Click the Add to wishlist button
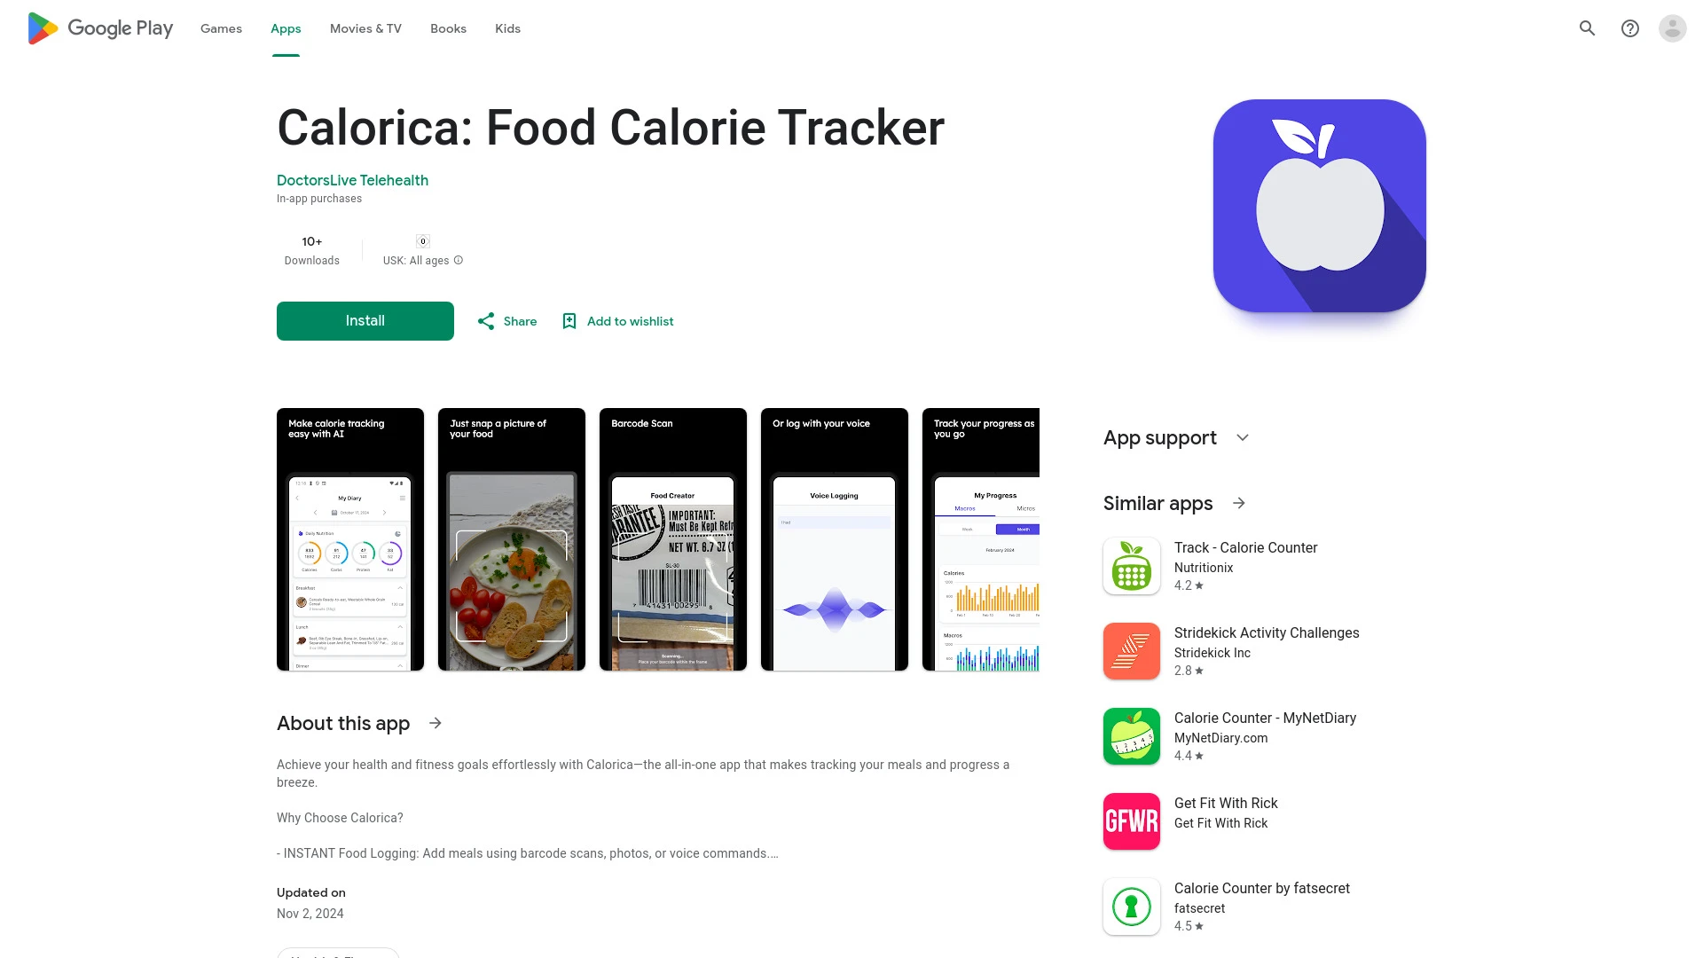Image resolution: width=1703 pixels, height=958 pixels. (x=616, y=320)
